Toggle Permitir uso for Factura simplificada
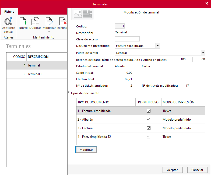 point(149,111)
